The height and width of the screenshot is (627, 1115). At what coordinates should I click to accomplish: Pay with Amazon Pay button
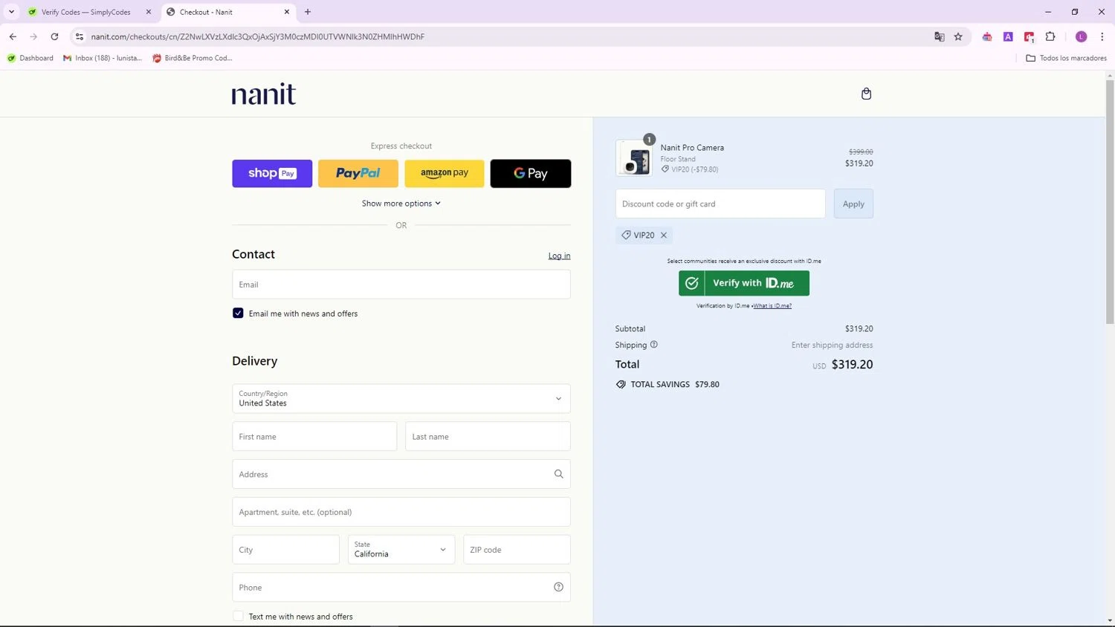coord(445,173)
